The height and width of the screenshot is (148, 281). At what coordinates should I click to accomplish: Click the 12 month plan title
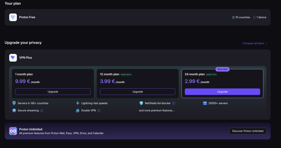[109, 74]
